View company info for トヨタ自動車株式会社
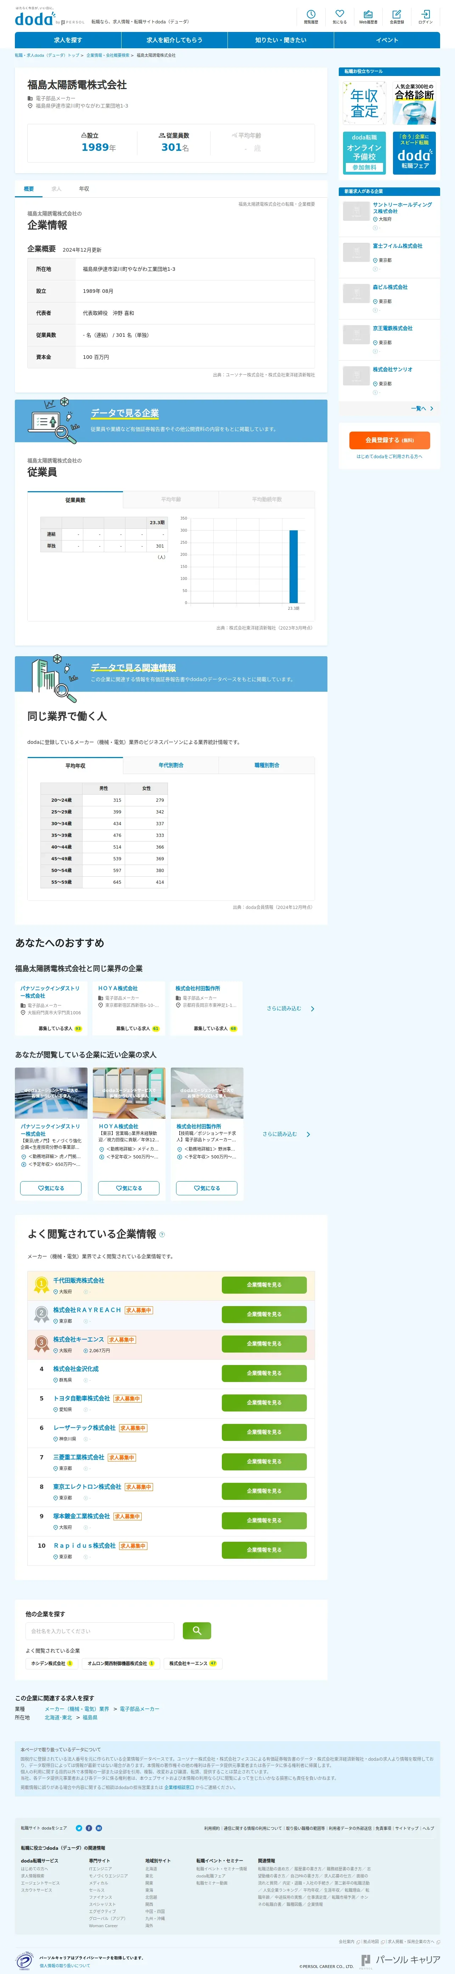This screenshot has height=1974, width=455. coord(264,1402)
